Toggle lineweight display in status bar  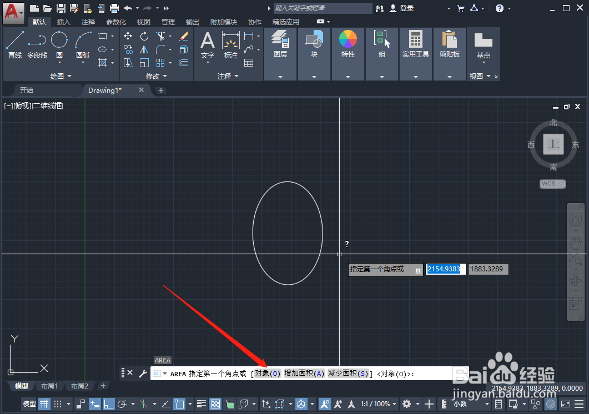(202, 404)
